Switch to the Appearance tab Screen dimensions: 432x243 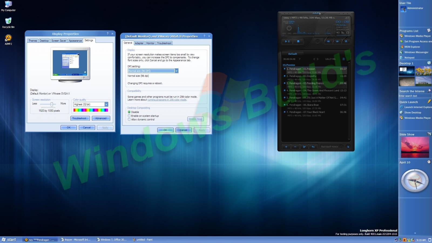(75, 41)
